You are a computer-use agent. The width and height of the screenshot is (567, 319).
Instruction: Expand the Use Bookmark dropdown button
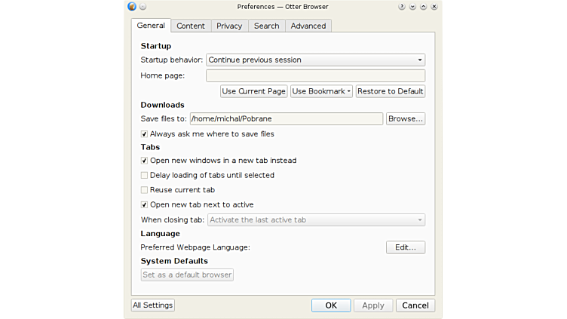click(322, 91)
